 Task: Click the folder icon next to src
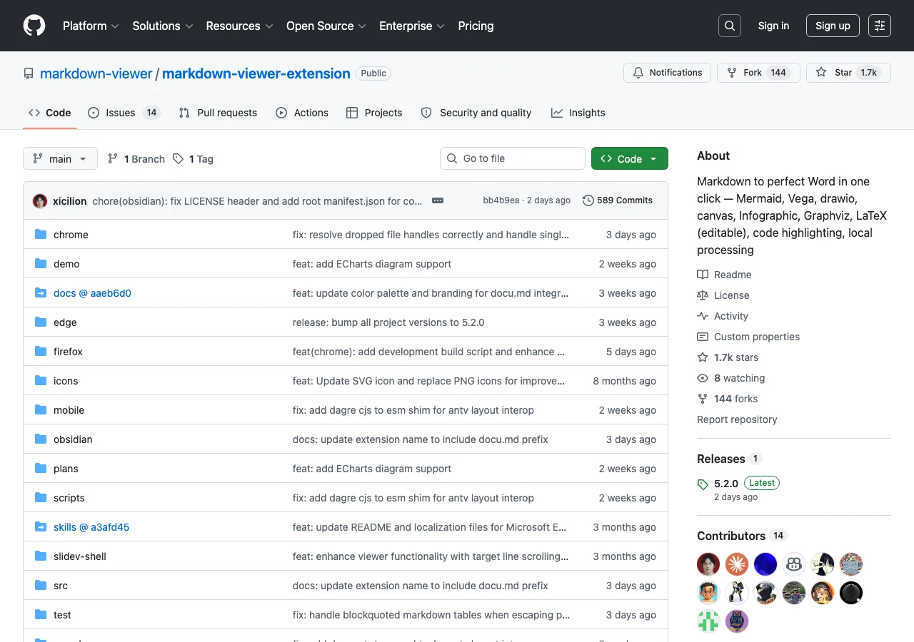pos(41,586)
